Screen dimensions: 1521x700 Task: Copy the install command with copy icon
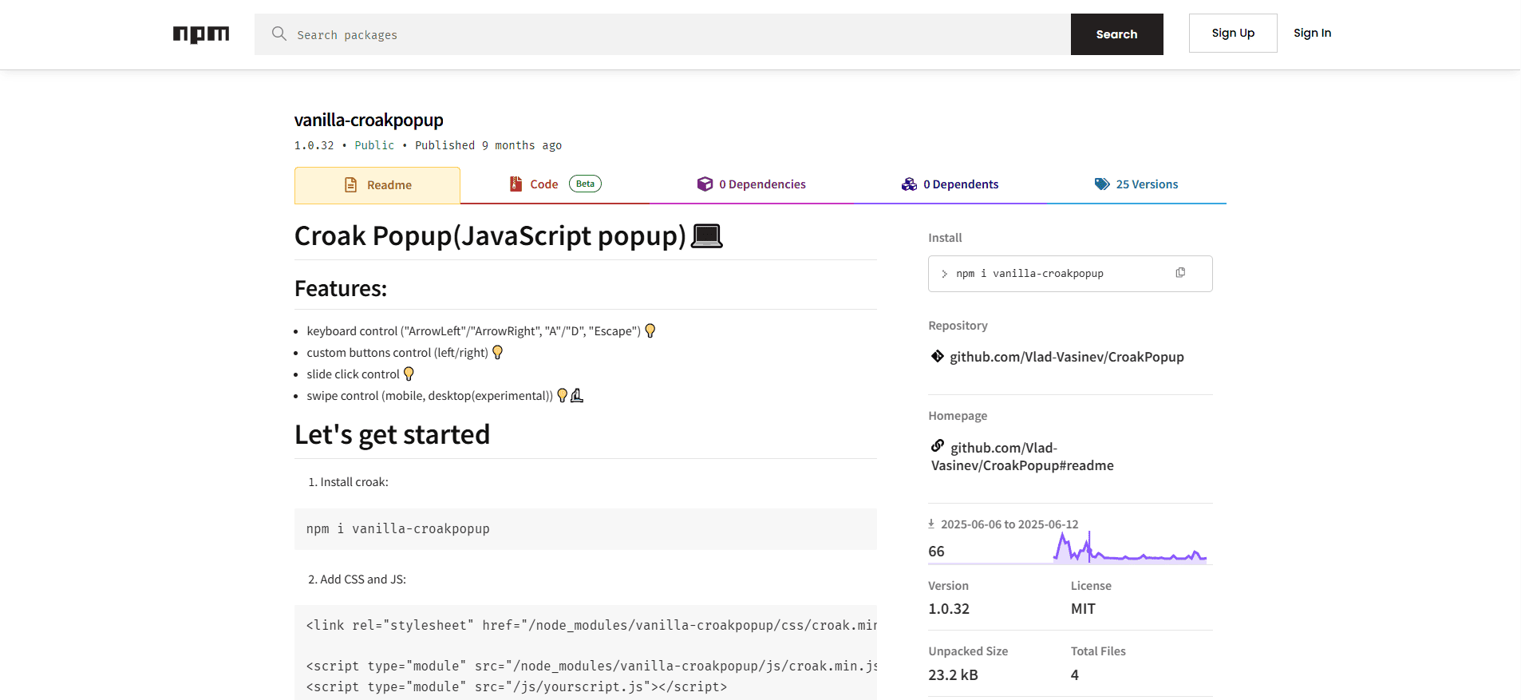(x=1180, y=273)
